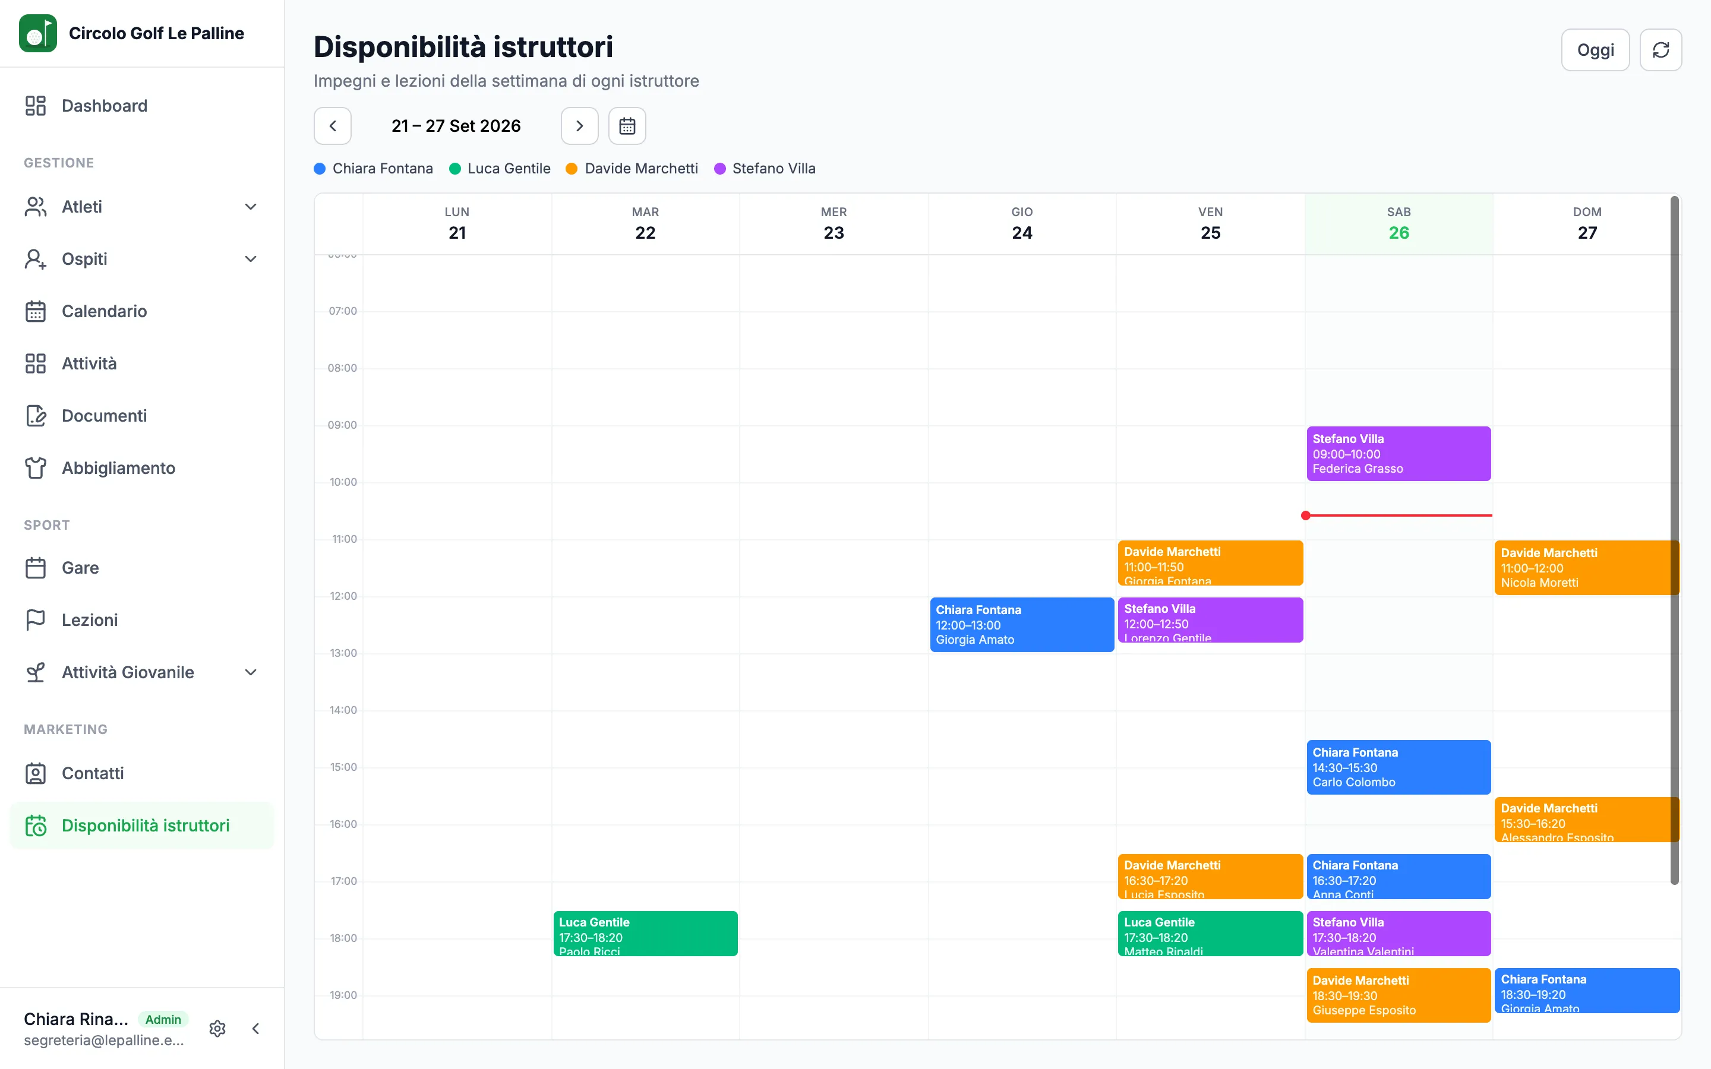
Task: Open Dashboard from the sidebar
Action: tap(141, 106)
